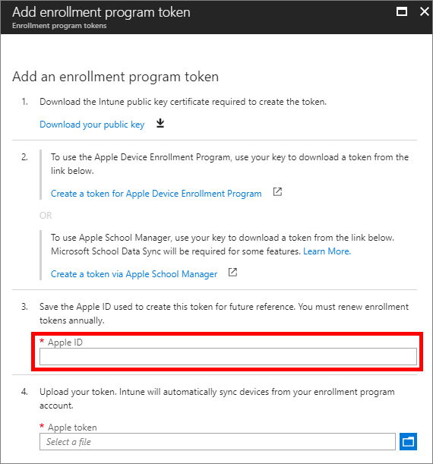Maximize the enrollment token blade

402,12
